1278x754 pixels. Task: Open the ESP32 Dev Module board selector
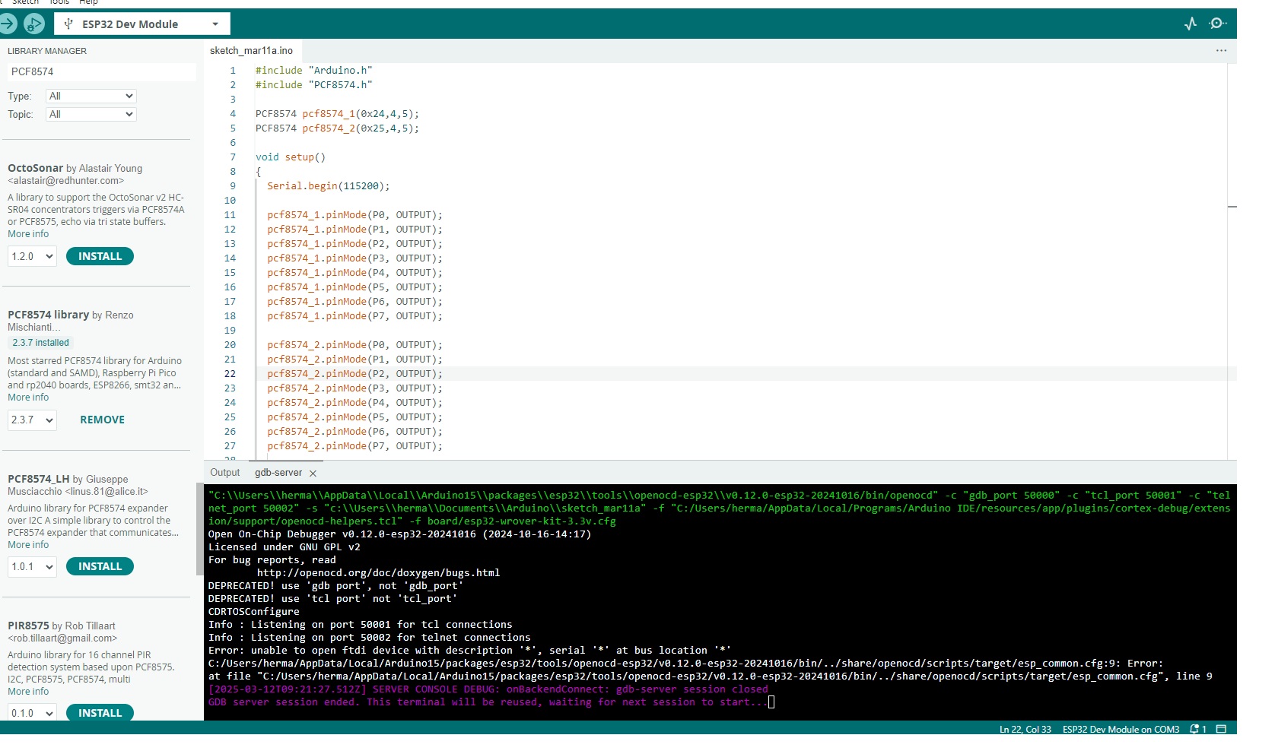142,24
